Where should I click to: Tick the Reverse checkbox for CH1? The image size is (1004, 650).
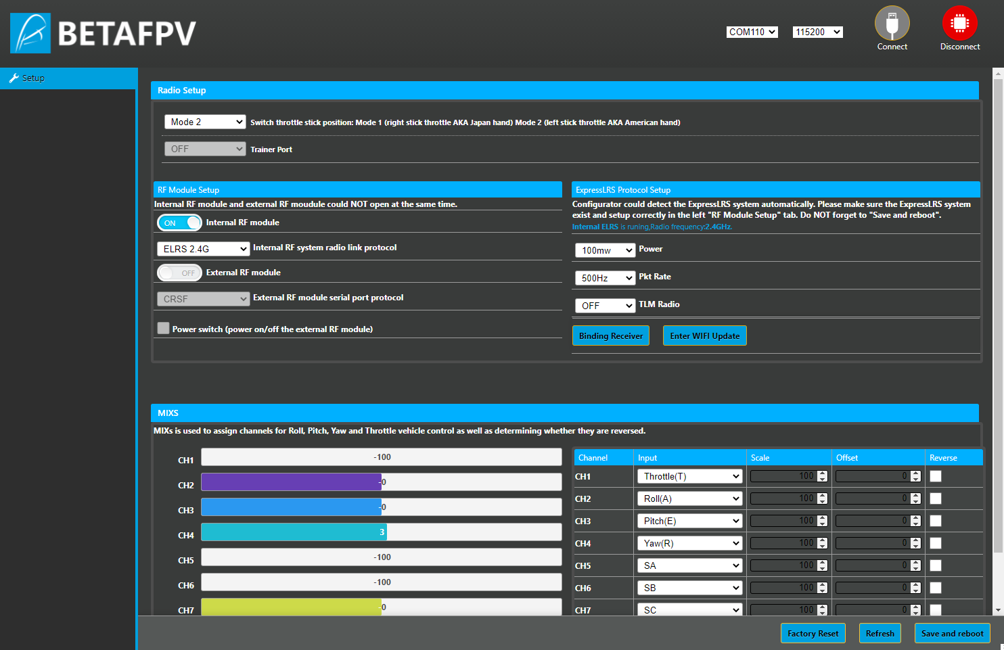click(x=935, y=476)
